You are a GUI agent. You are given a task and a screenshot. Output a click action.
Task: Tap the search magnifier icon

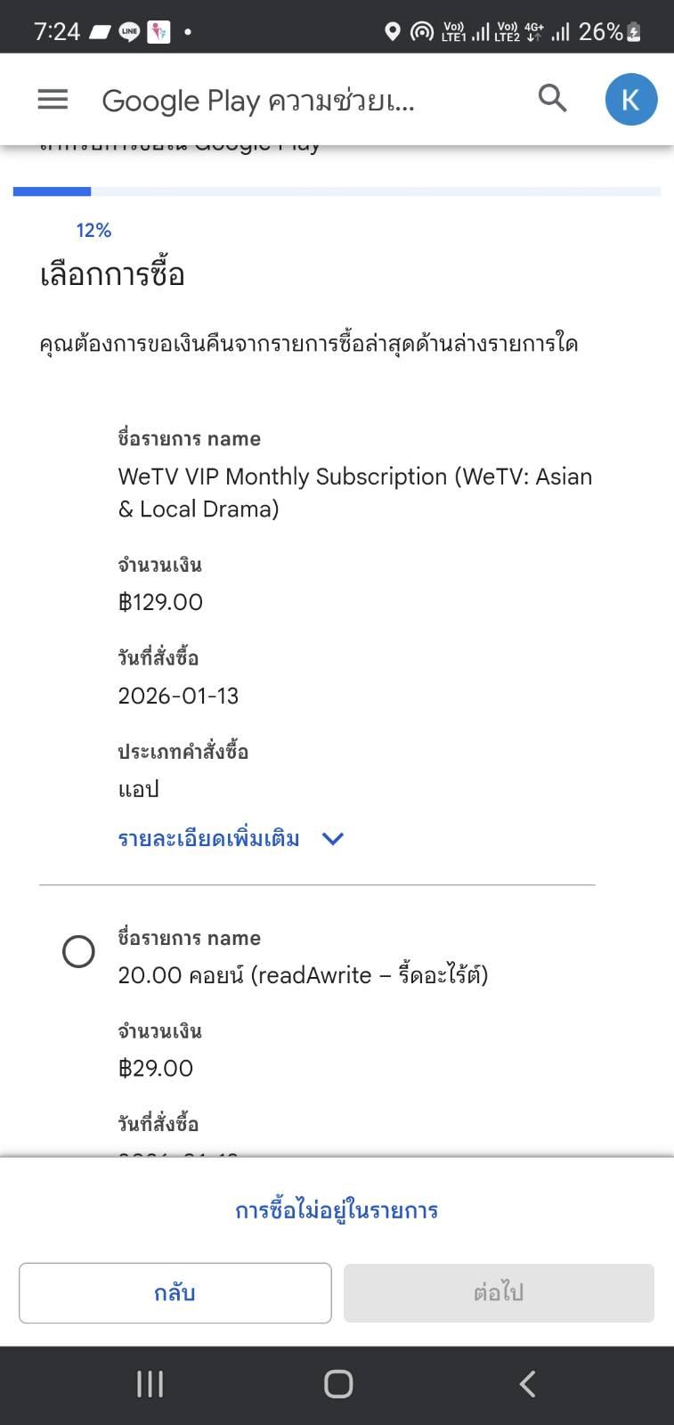tap(552, 99)
